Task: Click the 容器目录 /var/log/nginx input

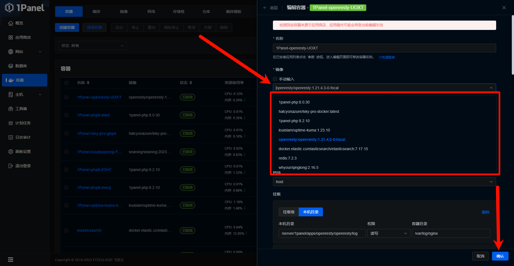Action: pos(451,233)
